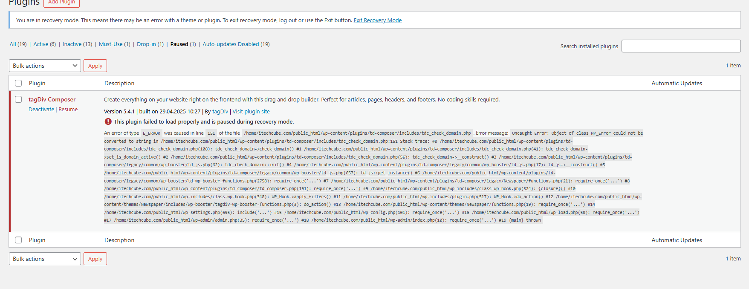The height and width of the screenshot is (289, 749).
Task: Open the tagDiv author link
Action: [220, 112]
